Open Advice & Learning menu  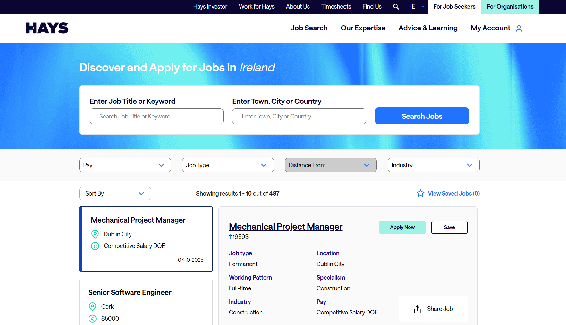(428, 28)
